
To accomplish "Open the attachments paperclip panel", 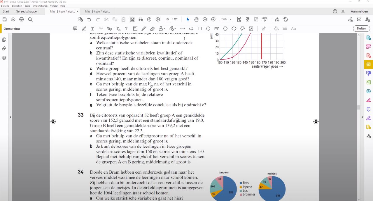I will (4, 49).
